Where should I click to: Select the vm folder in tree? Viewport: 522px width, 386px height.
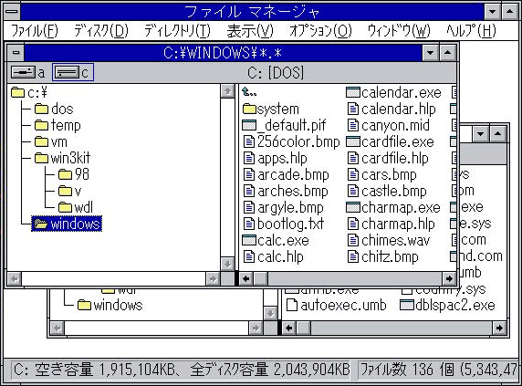(x=51, y=141)
